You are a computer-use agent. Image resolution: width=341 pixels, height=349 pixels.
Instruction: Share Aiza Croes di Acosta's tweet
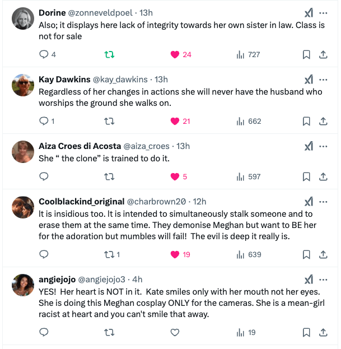point(323,176)
